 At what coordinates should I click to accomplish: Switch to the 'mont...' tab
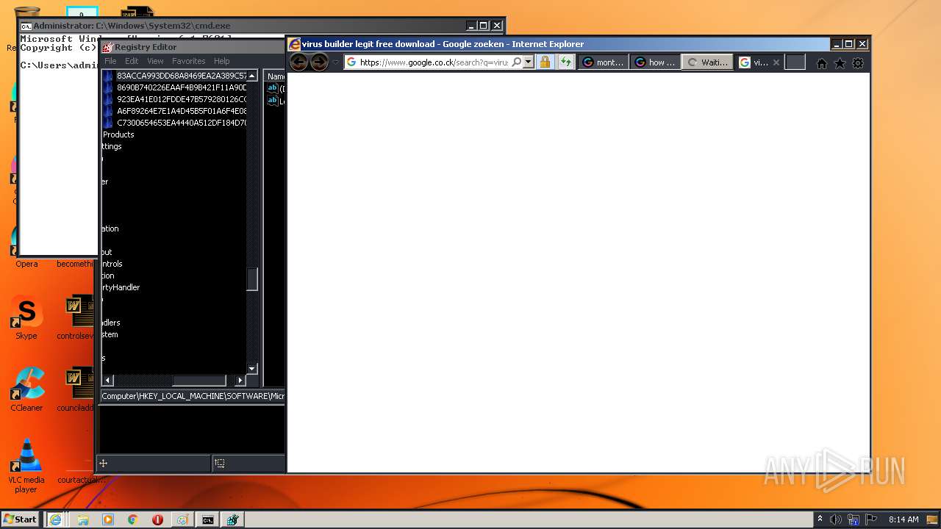[x=603, y=62]
